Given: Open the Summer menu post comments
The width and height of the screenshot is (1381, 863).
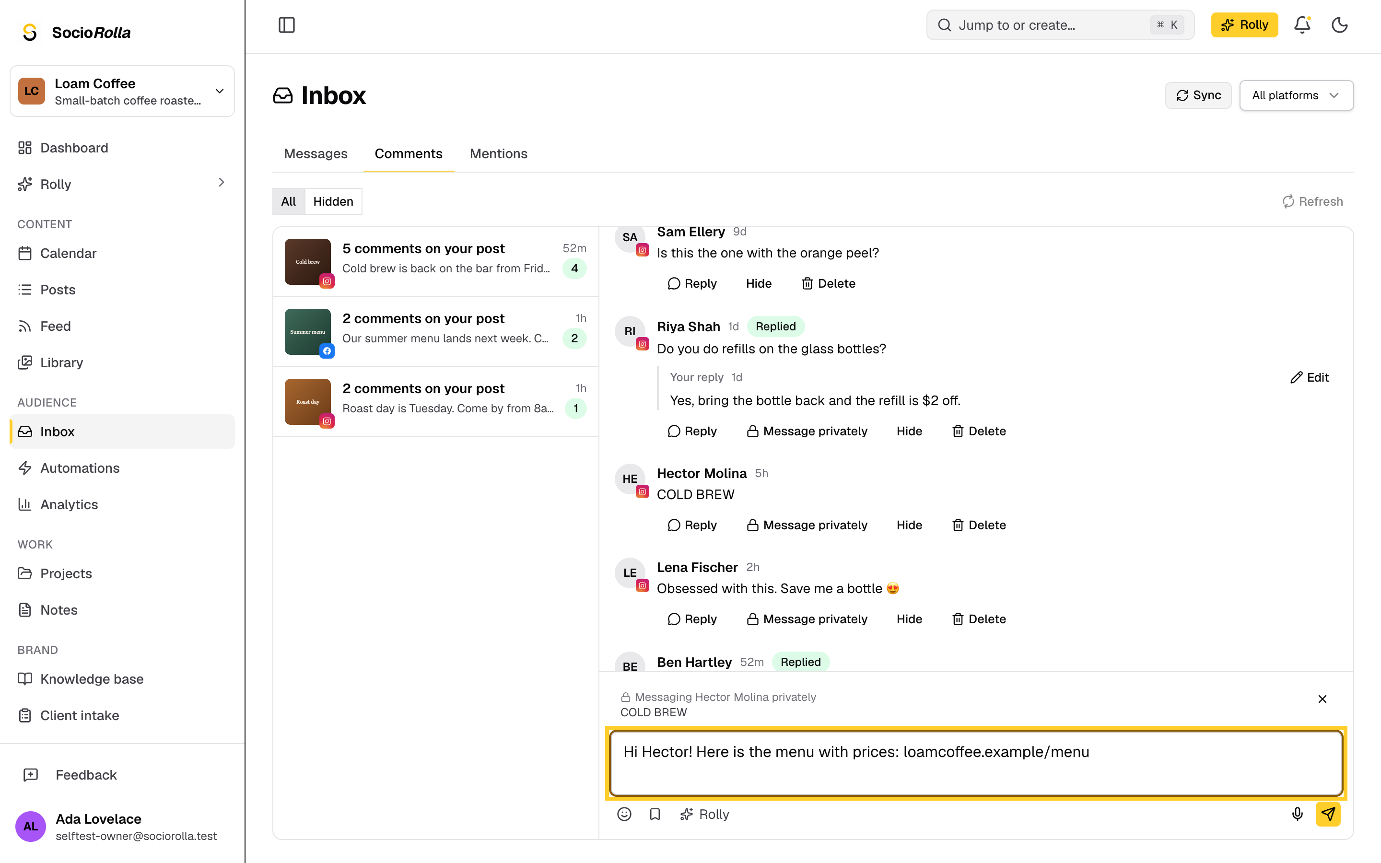Looking at the screenshot, I should pos(435,332).
